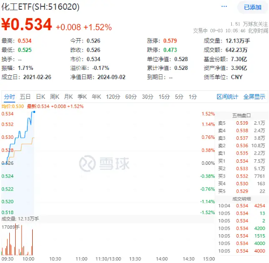
Task: Click the ¥0.534 current price
Action: [26, 24]
